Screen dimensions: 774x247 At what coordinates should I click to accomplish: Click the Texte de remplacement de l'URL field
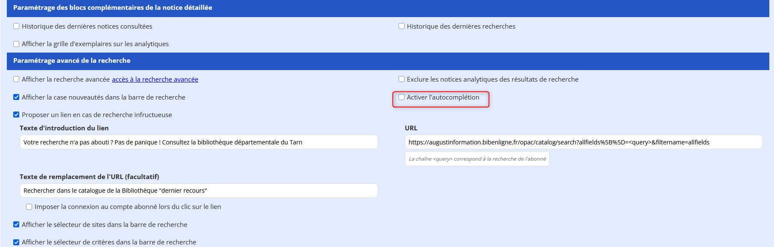click(198, 191)
